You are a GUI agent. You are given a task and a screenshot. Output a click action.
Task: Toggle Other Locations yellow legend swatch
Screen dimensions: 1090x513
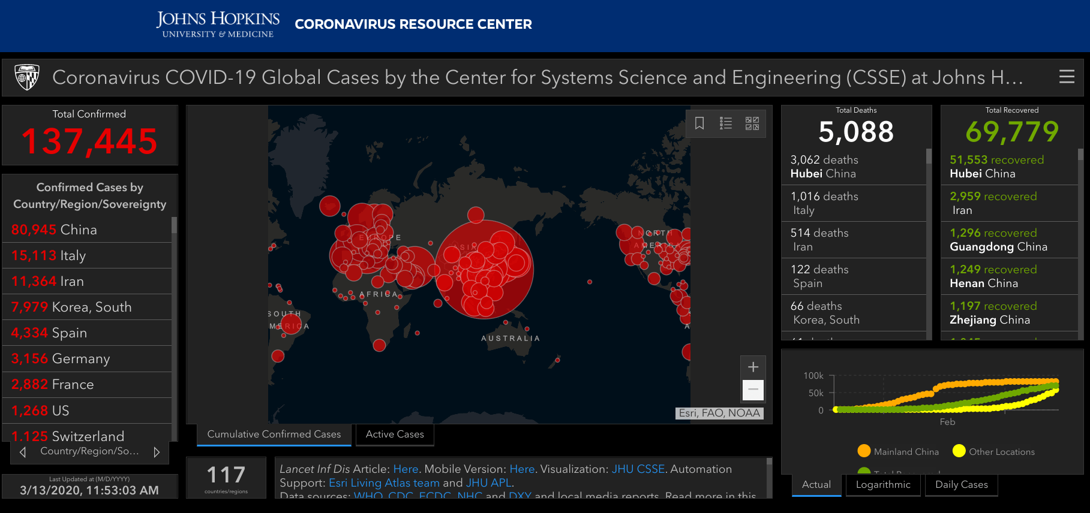[x=959, y=451]
